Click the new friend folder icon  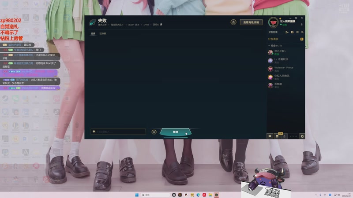pyautogui.click(x=292, y=32)
